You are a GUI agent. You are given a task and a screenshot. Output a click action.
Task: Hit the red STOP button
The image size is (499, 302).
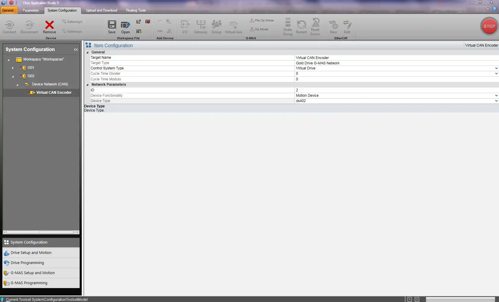tap(489, 26)
